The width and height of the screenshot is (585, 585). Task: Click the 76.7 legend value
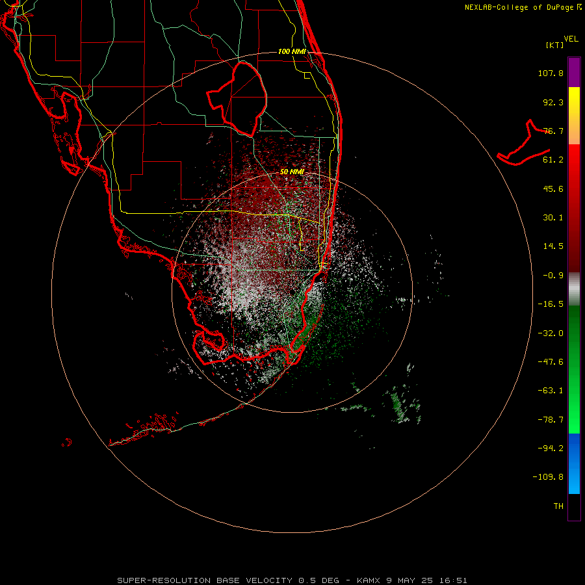tap(553, 131)
